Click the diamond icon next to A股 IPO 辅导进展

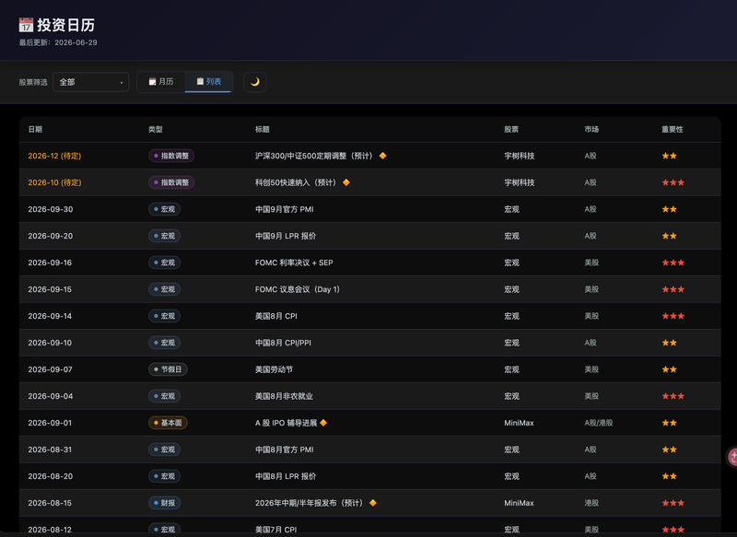(323, 423)
